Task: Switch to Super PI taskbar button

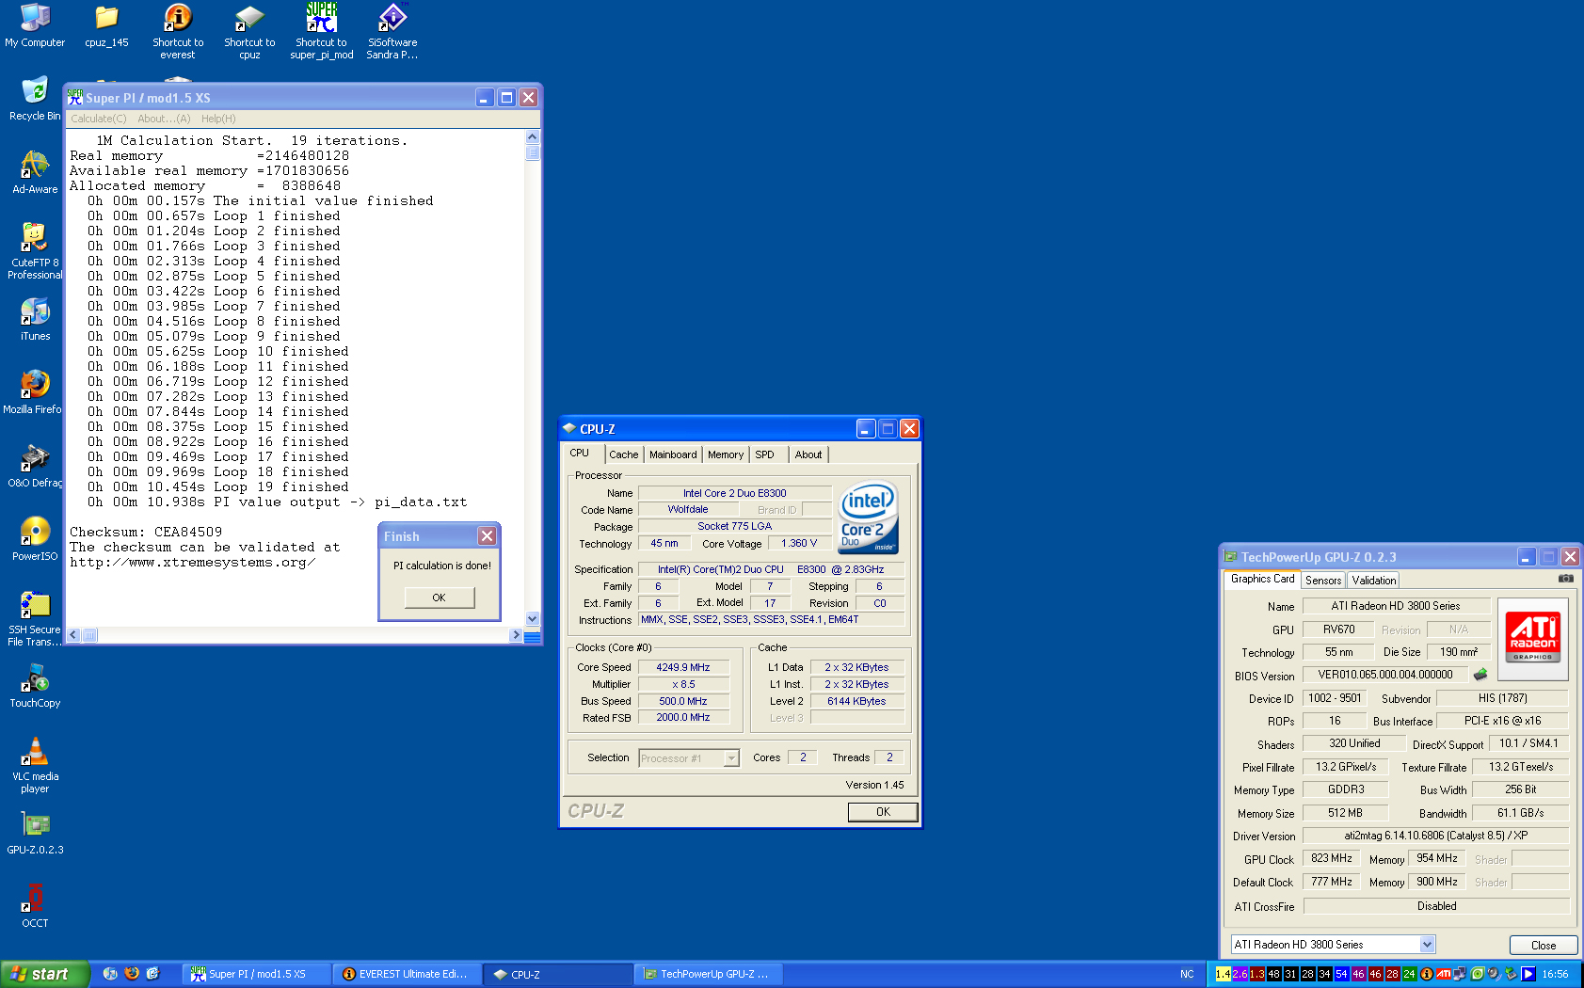Action: point(256,974)
